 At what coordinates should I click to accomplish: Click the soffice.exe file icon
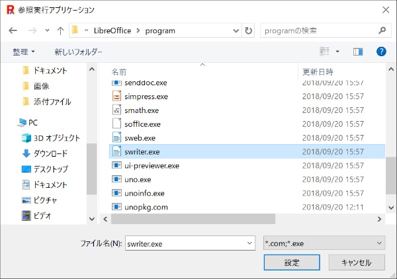click(x=116, y=124)
